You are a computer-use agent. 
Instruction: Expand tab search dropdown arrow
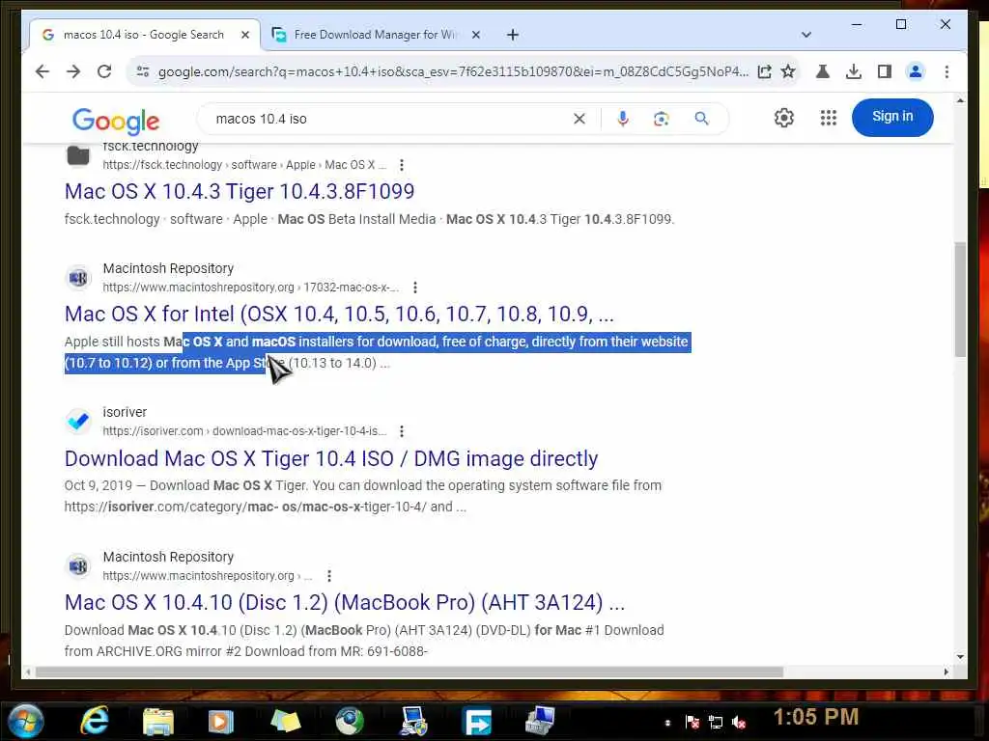pos(806,35)
